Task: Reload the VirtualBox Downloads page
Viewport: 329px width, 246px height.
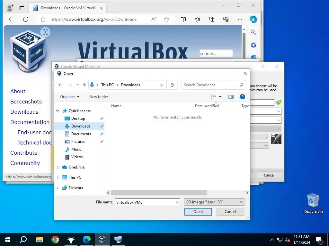Action: (26, 19)
